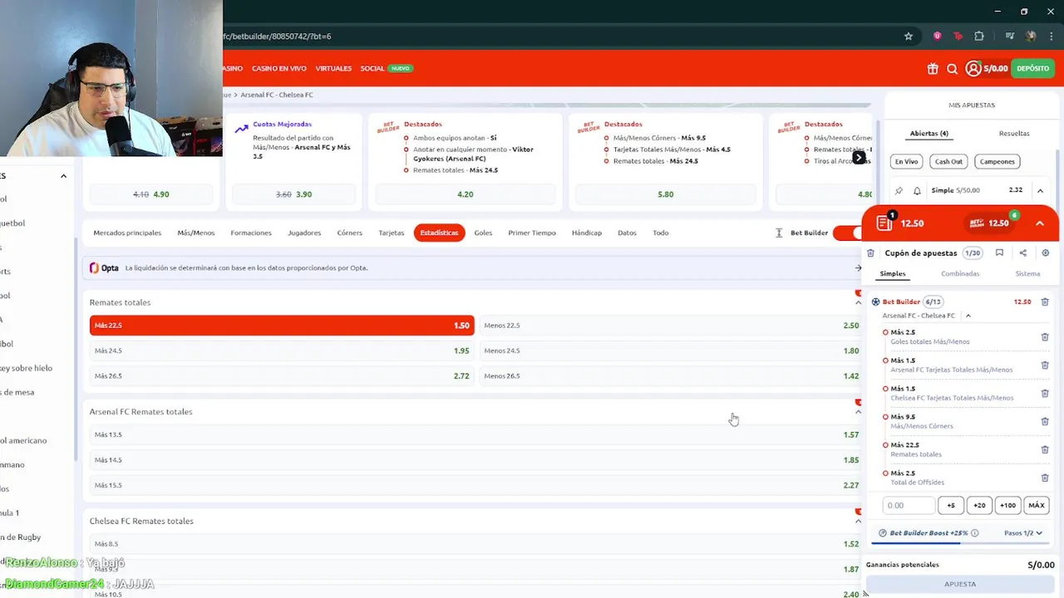Open the search magnifier in the red header
The image size is (1064, 598).
pyautogui.click(x=953, y=69)
